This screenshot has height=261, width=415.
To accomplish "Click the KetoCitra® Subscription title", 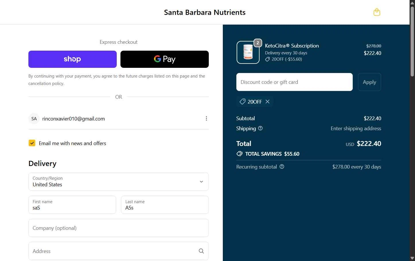I will click(x=292, y=46).
